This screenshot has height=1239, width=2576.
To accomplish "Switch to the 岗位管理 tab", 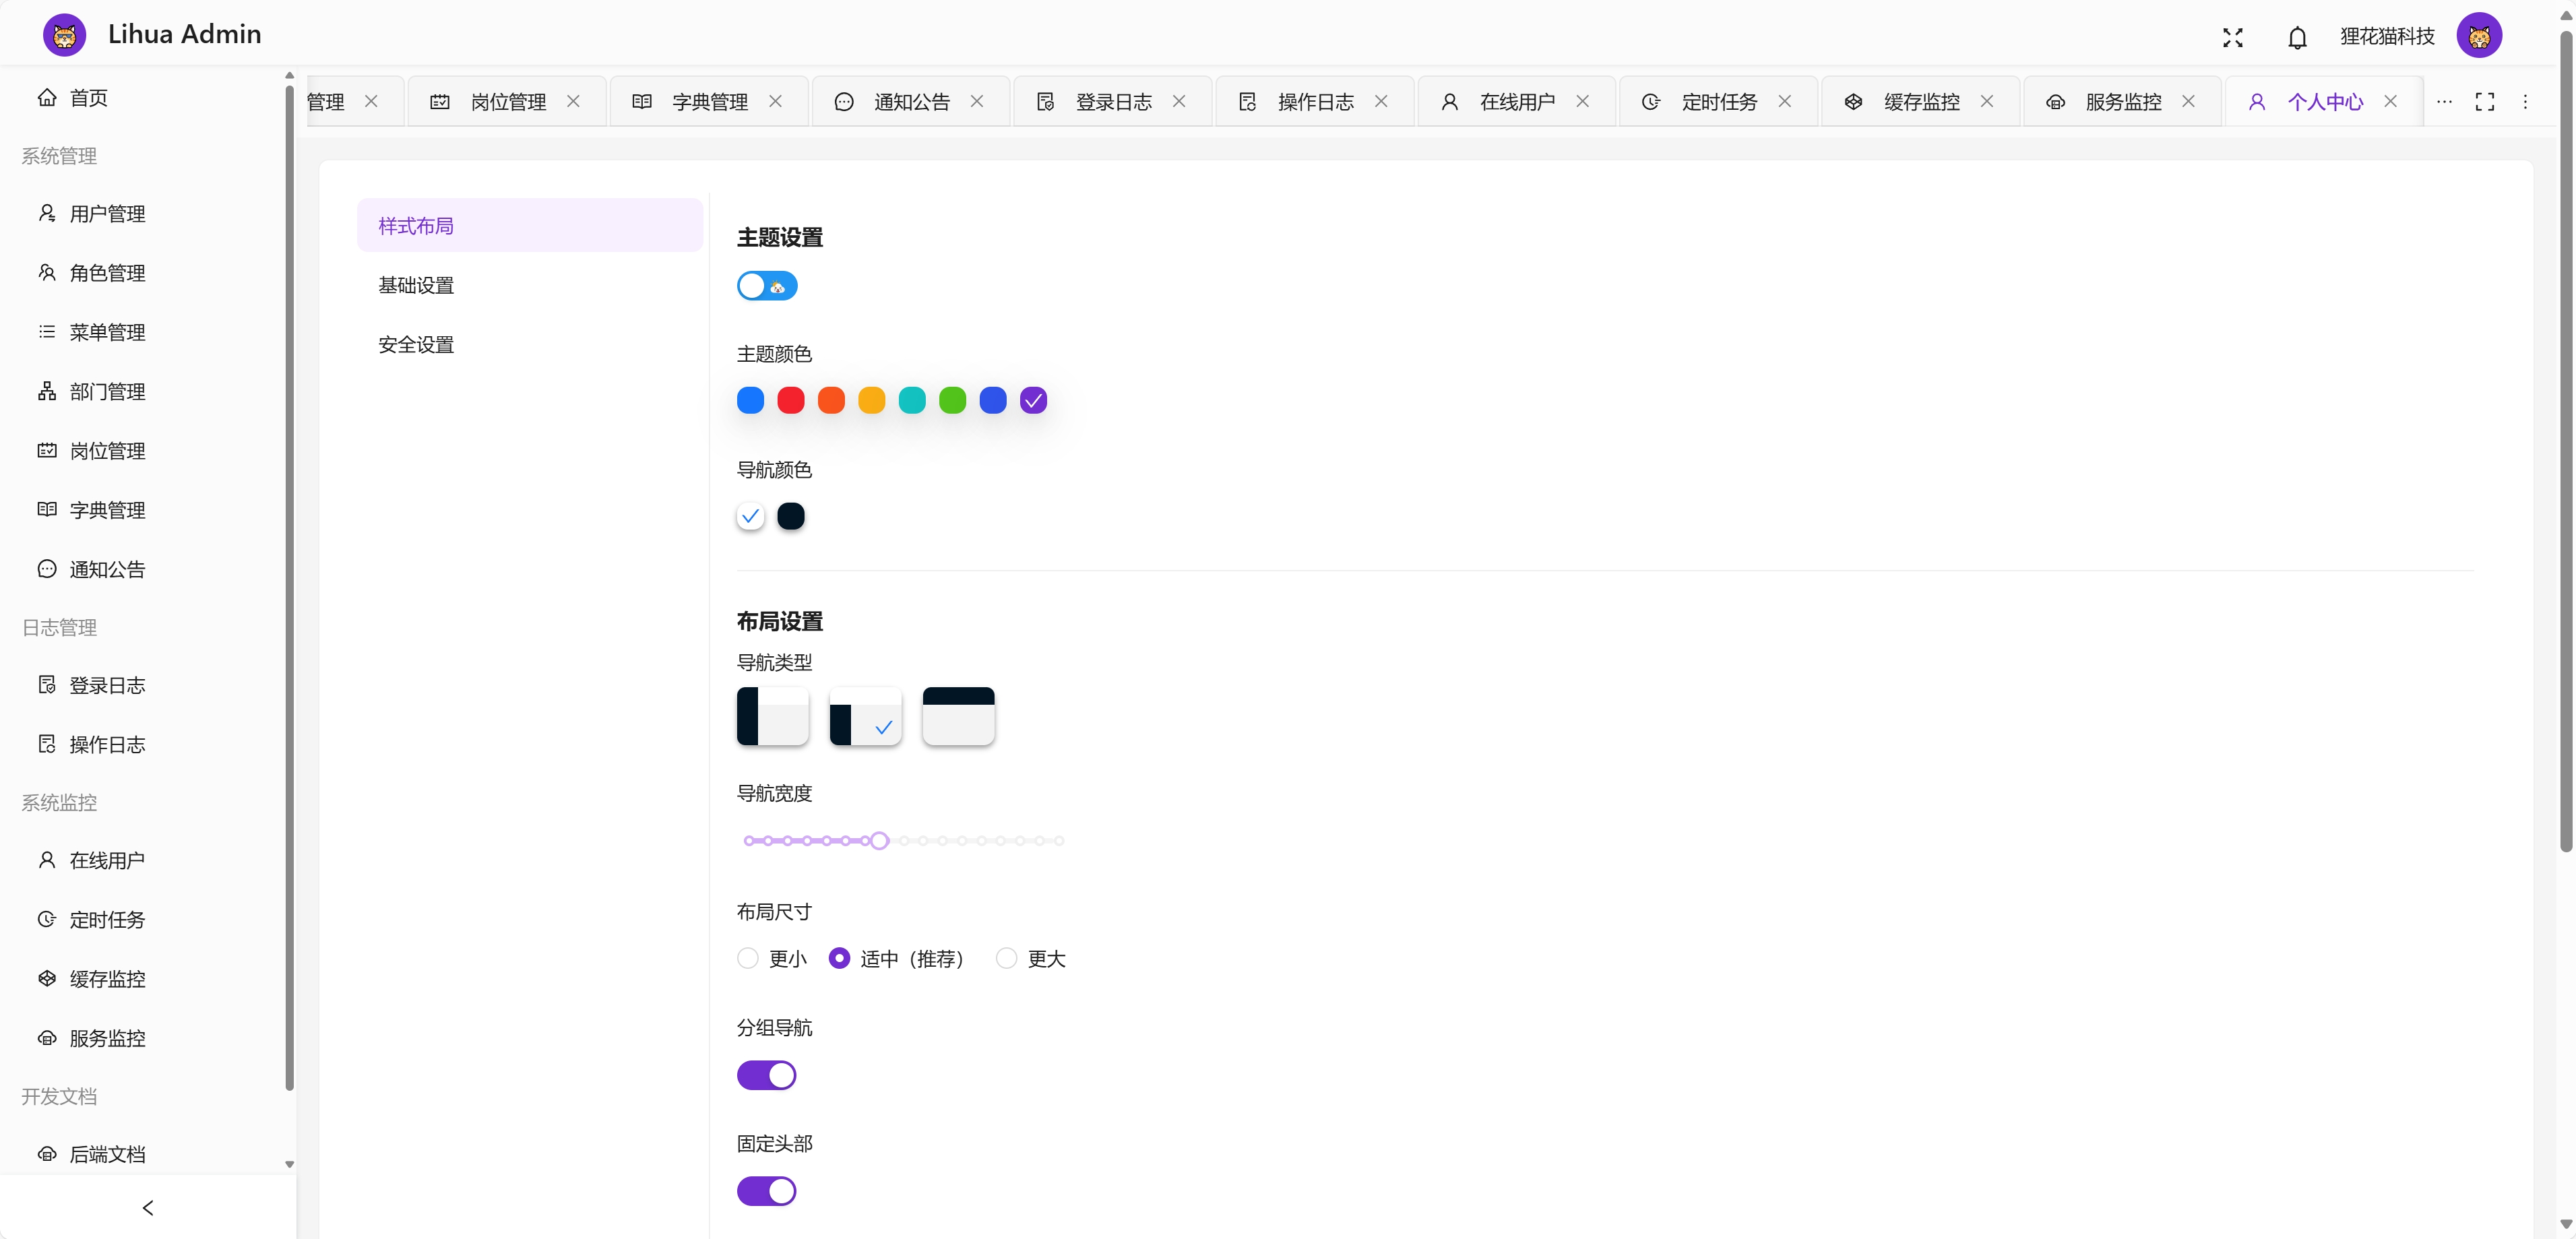I will [x=508, y=101].
